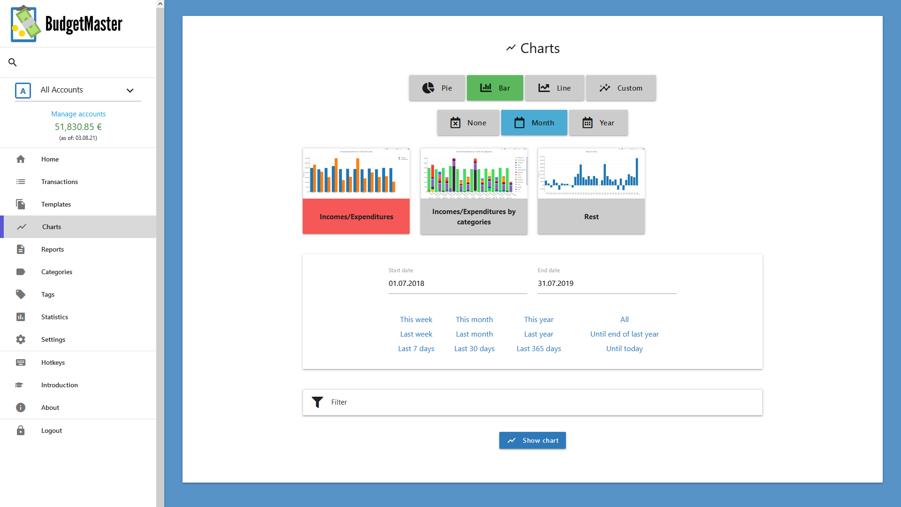Select the Bar chart type
The image size is (901, 507).
[495, 88]
